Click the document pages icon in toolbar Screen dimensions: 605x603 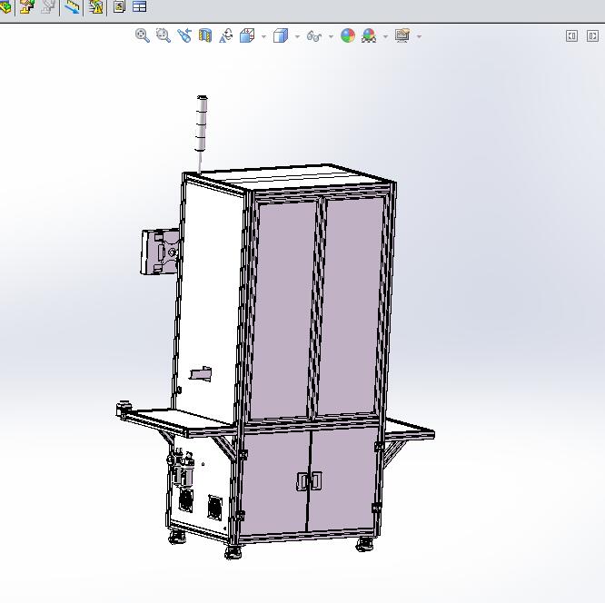pyautogui.click(x=119, y=6)
